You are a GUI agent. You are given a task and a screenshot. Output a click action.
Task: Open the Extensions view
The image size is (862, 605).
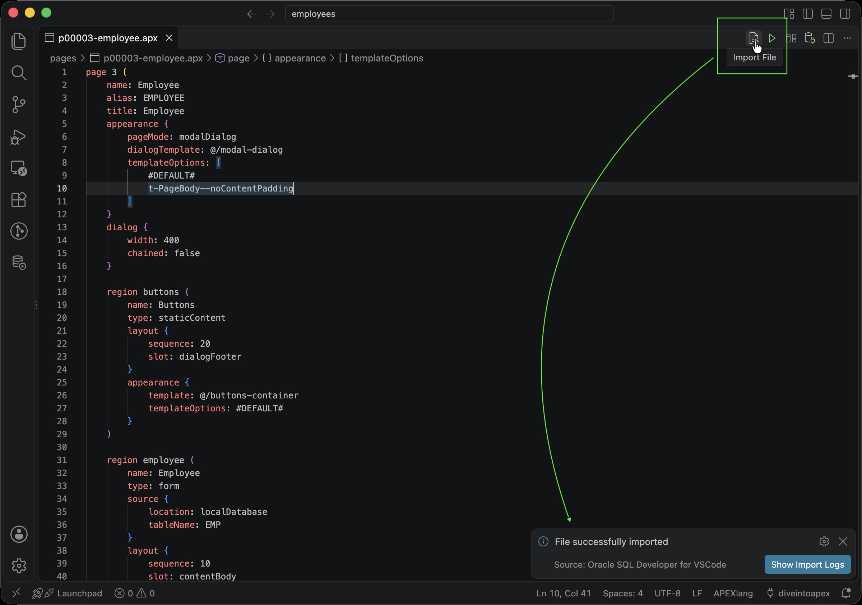[x=19, y=199]
